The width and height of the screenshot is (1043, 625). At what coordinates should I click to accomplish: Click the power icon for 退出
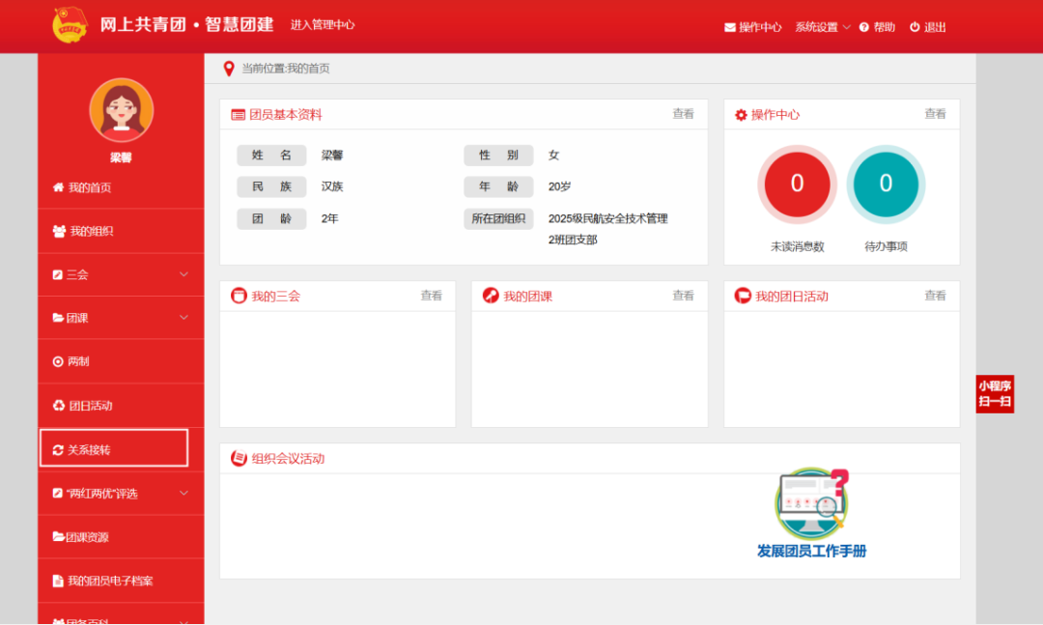pos(915,27)
